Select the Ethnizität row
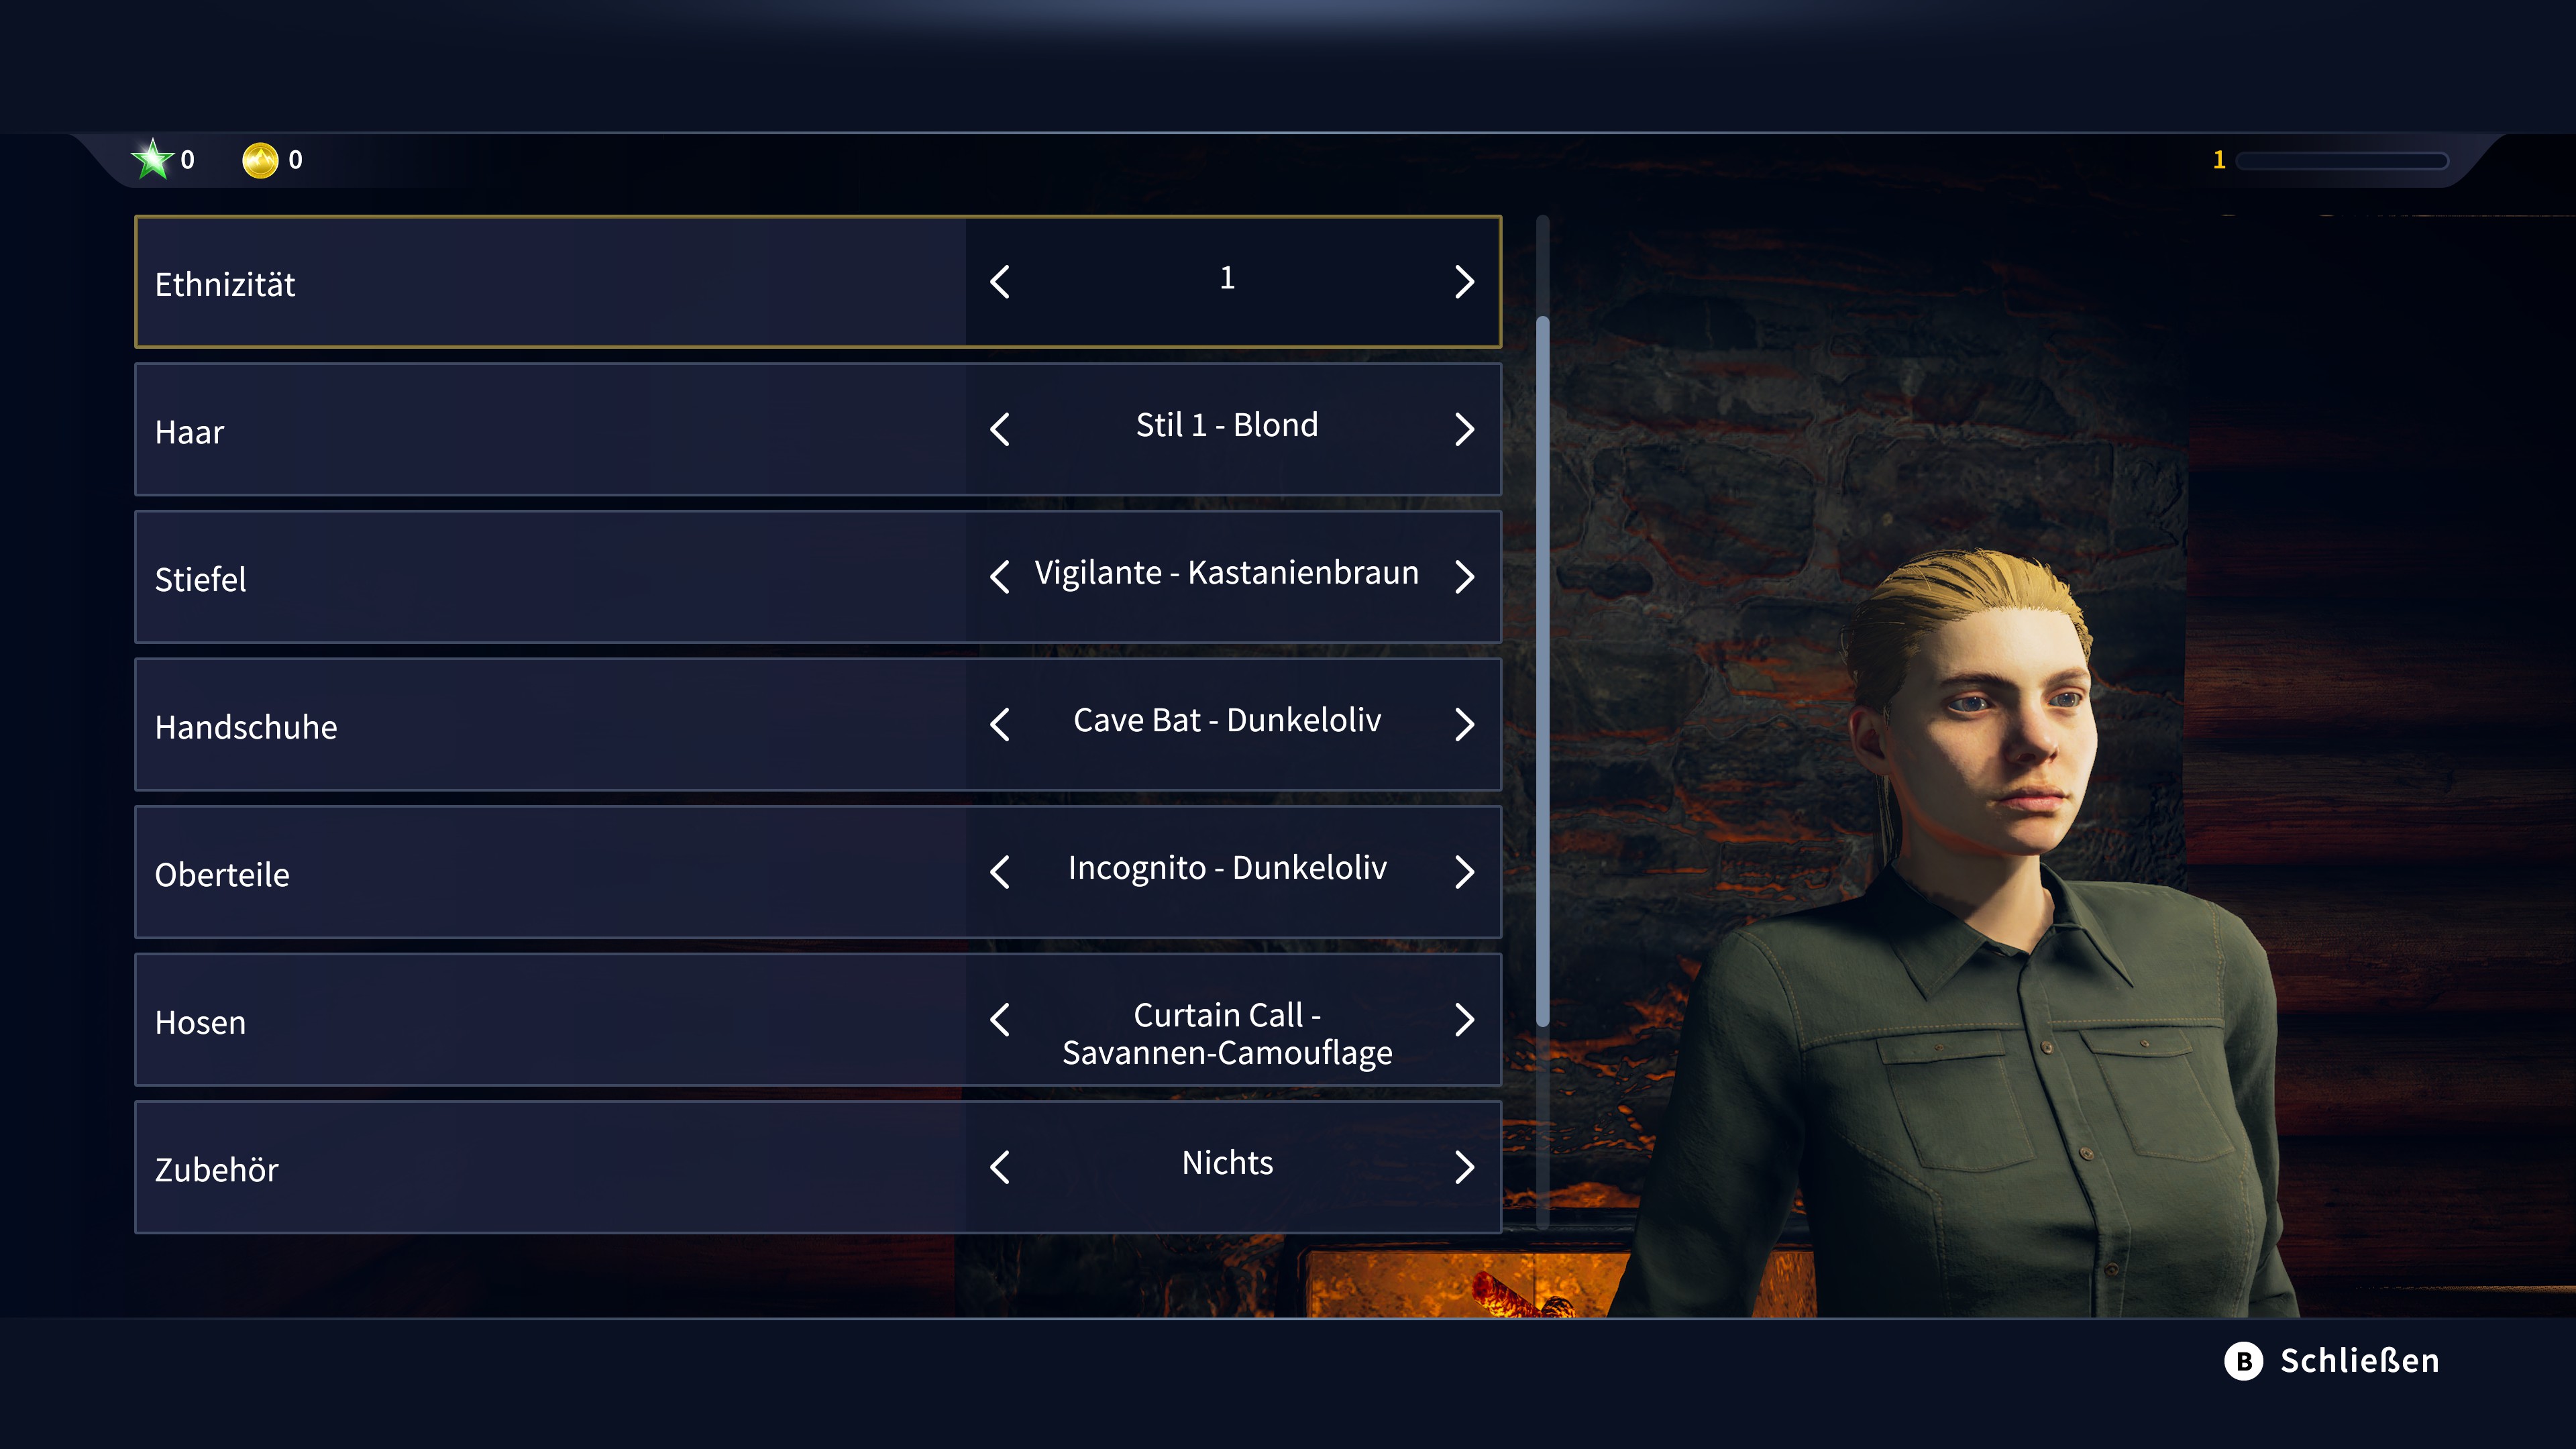The height and width of the screenshot is (1449, 2576). (818, 282)
